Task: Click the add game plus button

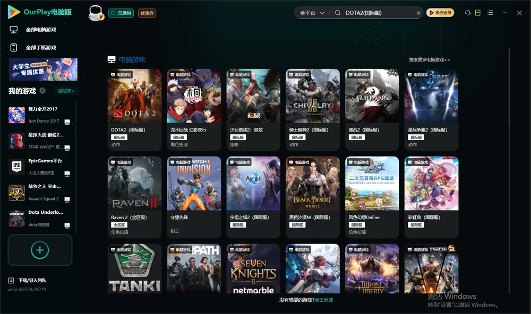Action: tap(40, 250)
